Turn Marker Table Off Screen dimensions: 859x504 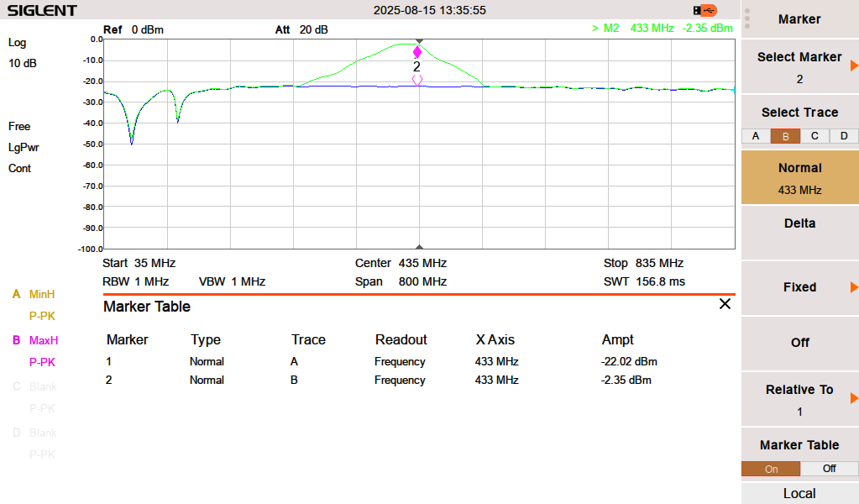830,469
